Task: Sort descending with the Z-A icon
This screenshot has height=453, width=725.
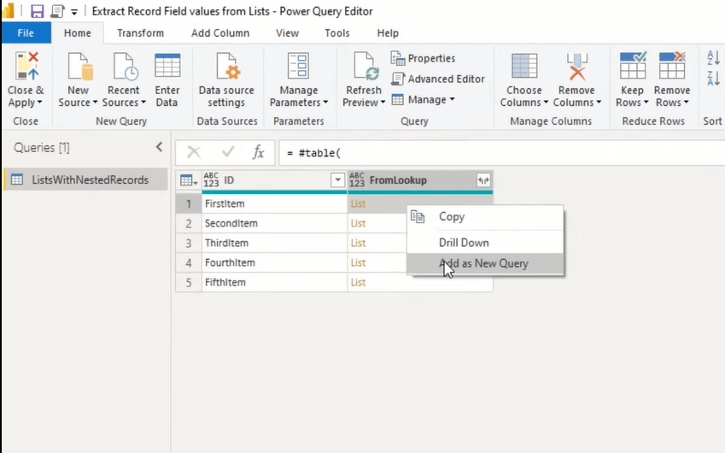Action: pyautogui.click(x=713, y=78)
